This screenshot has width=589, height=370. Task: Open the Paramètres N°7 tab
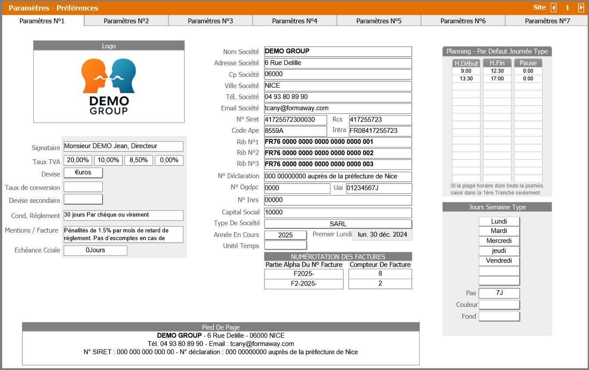547,21
